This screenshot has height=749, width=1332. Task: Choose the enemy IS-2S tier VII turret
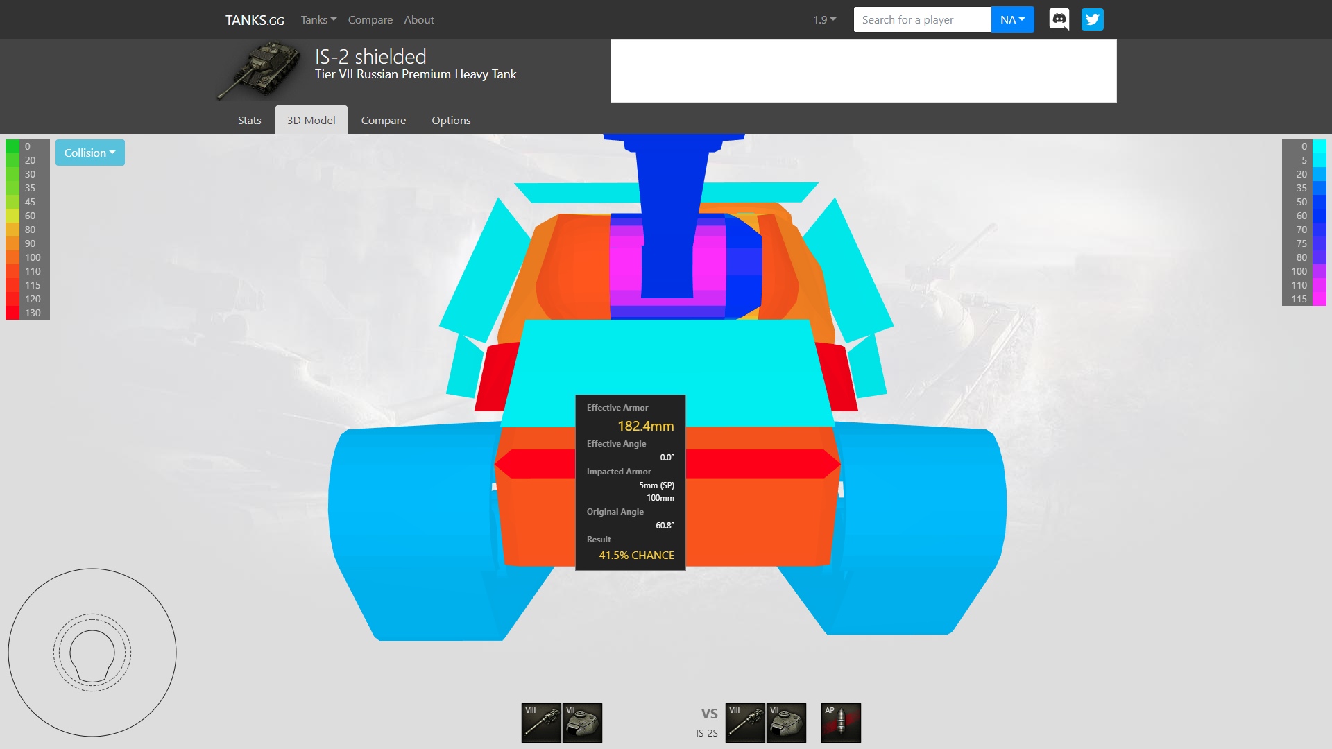(786, 723)
